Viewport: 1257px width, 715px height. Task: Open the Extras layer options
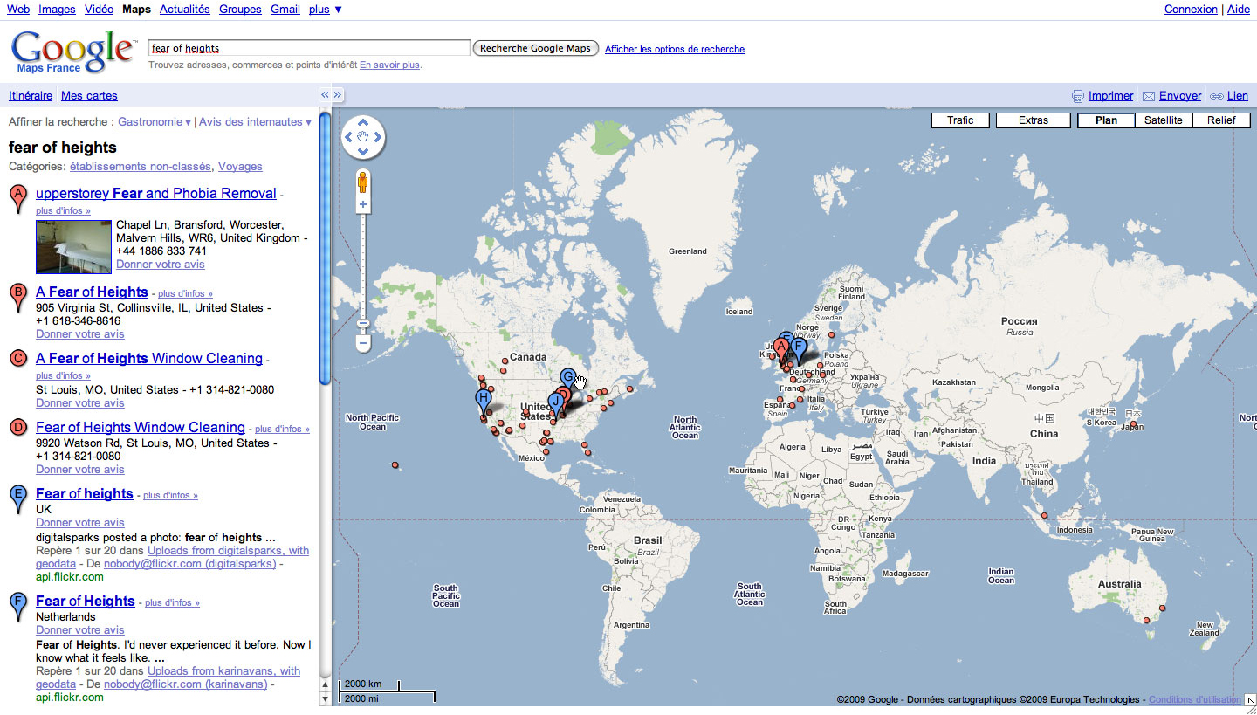(x=1034, y=120)
